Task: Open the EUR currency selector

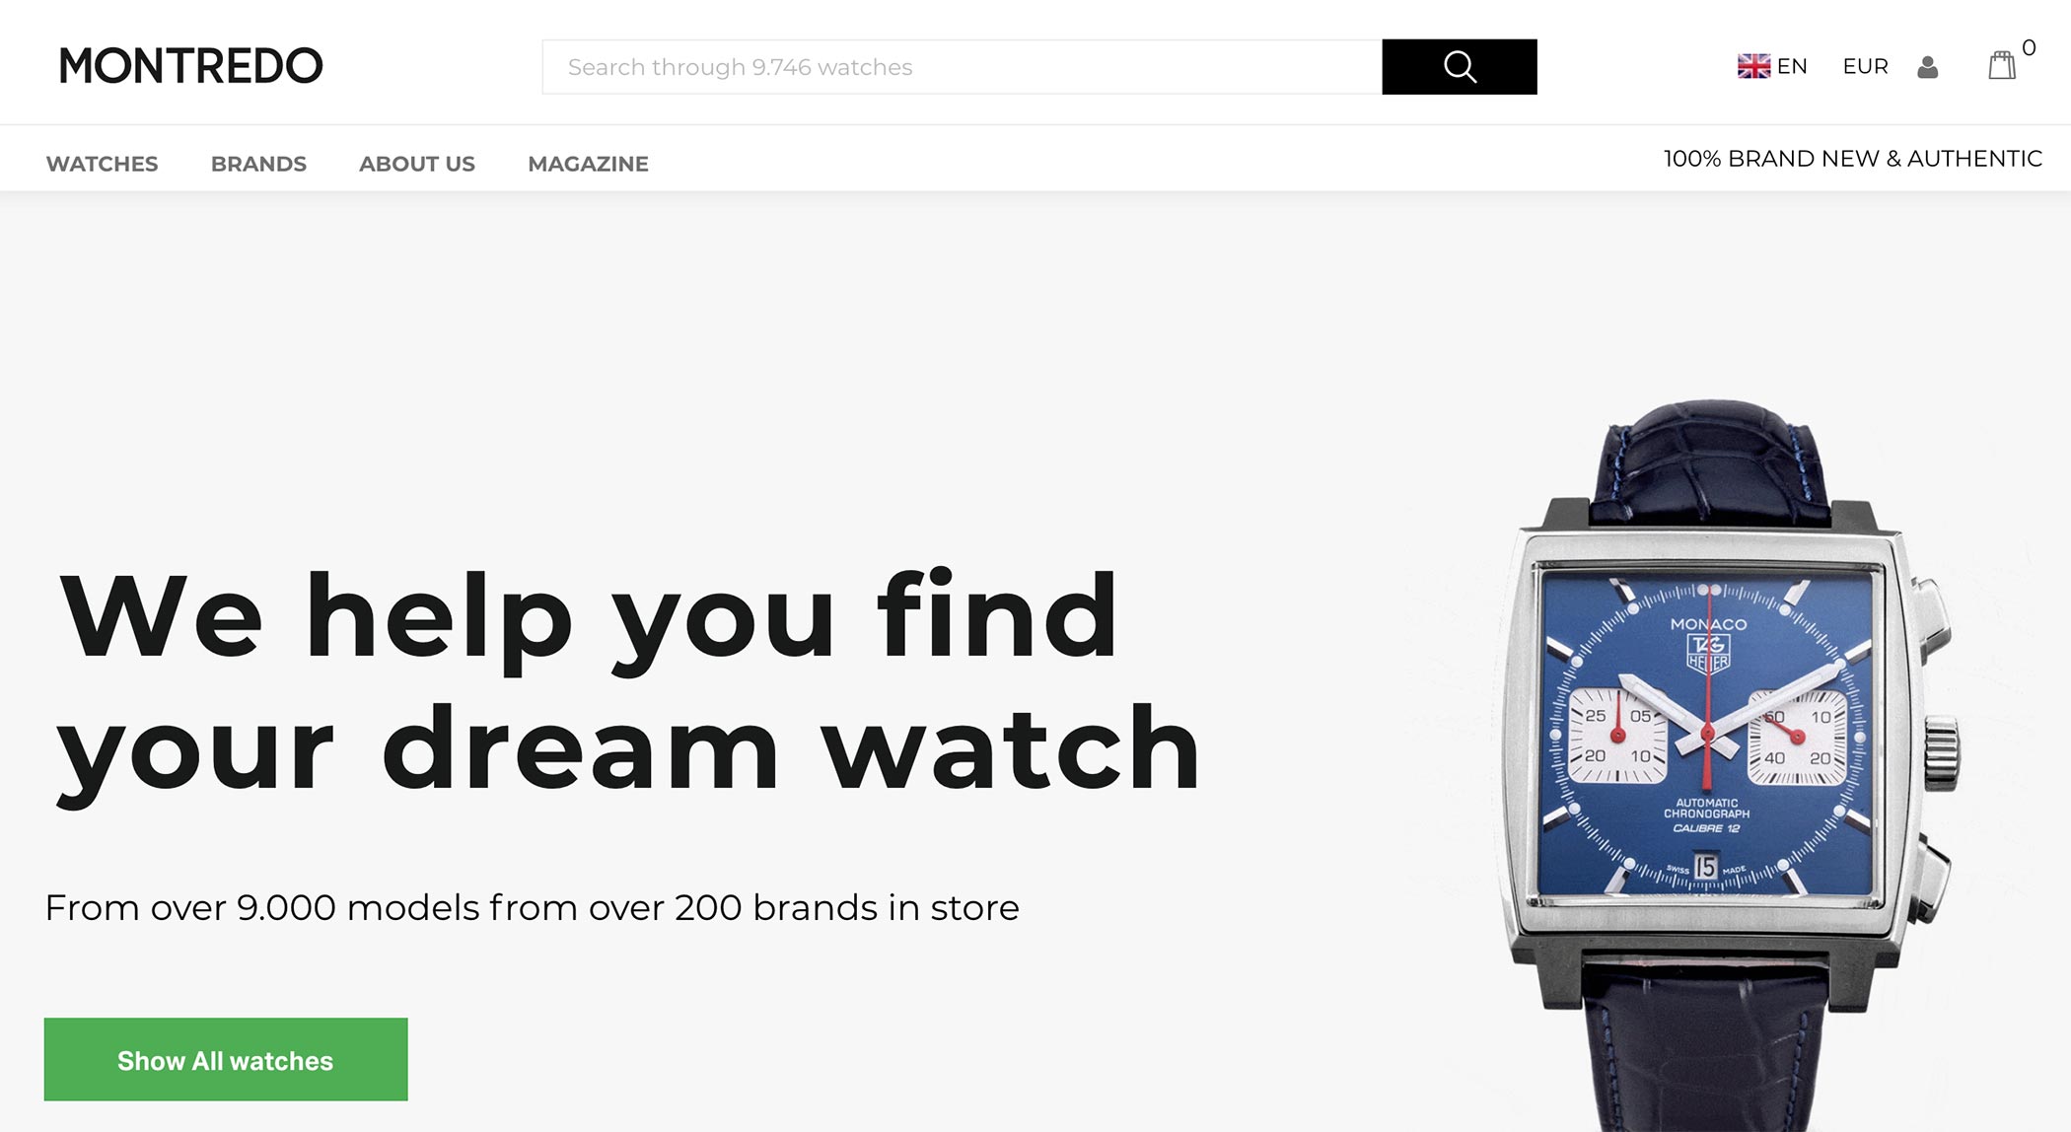Action: [x=1865, y=66]
